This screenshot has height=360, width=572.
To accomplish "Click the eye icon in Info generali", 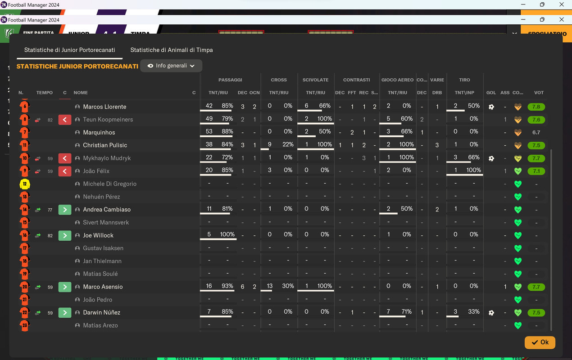I will pos(150,66).
